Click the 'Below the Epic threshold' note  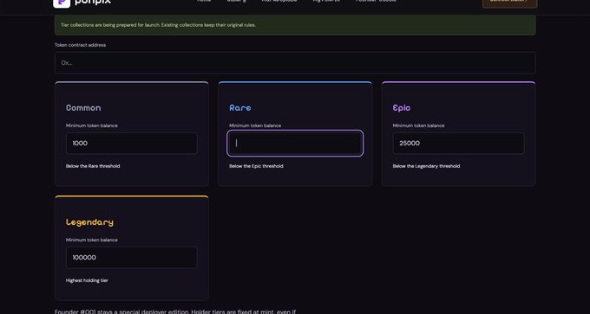(x=256, y=166)
